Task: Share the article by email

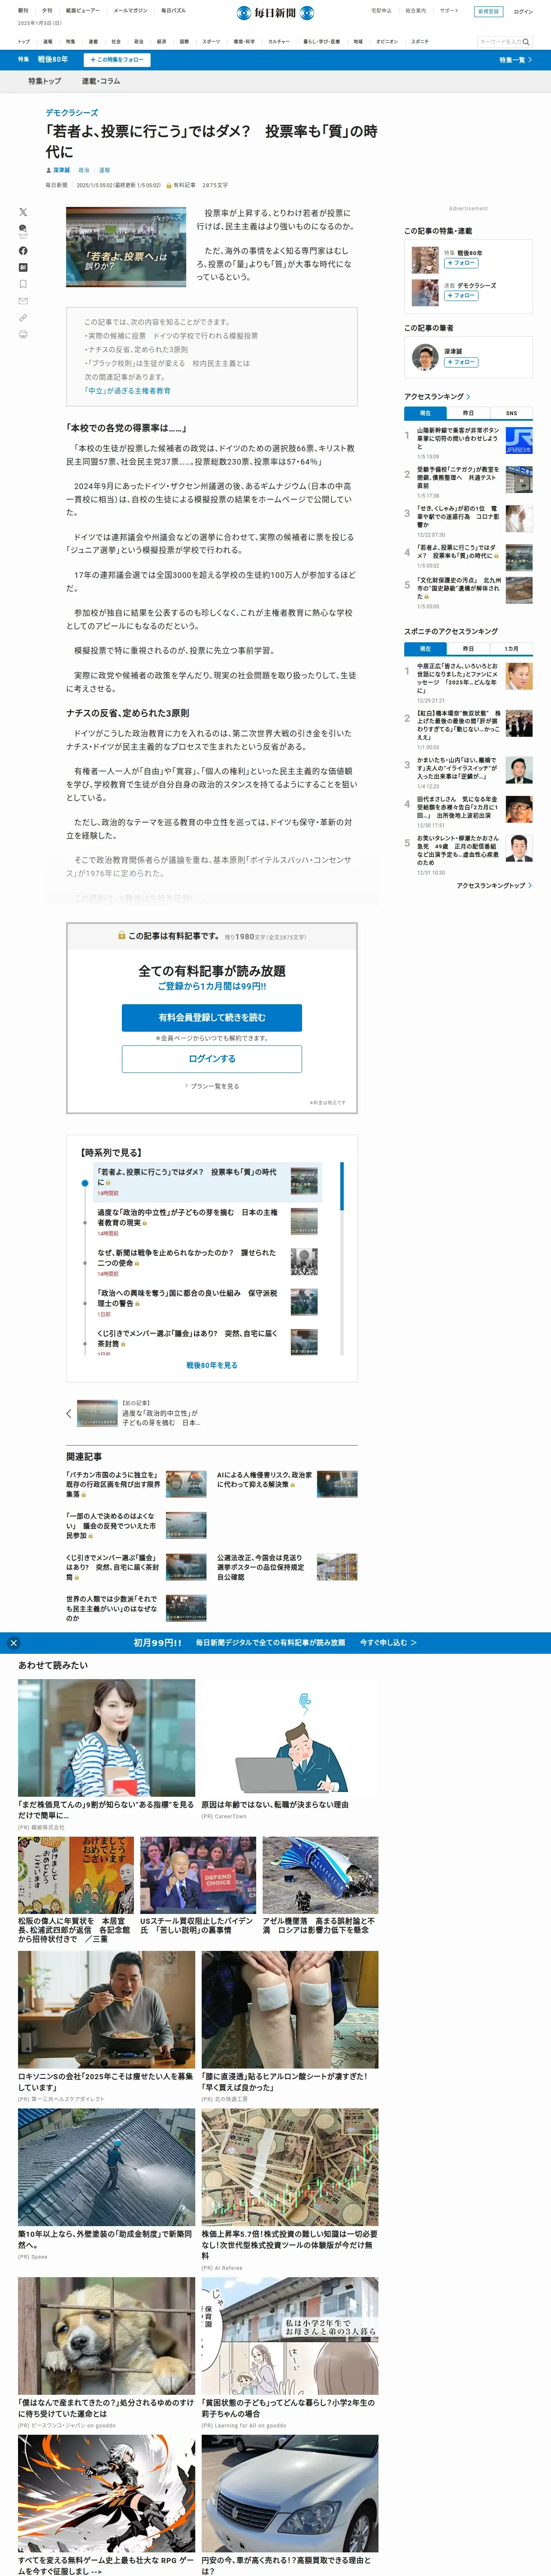Action: [23, 301]
